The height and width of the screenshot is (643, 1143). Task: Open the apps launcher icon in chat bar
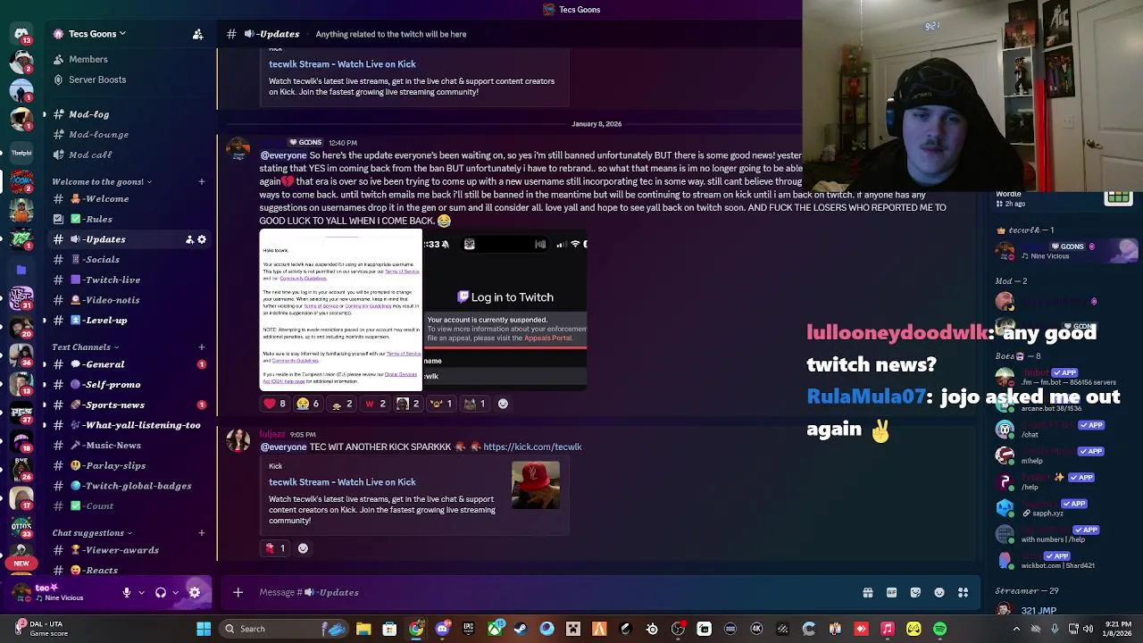[x=964, y=592]
